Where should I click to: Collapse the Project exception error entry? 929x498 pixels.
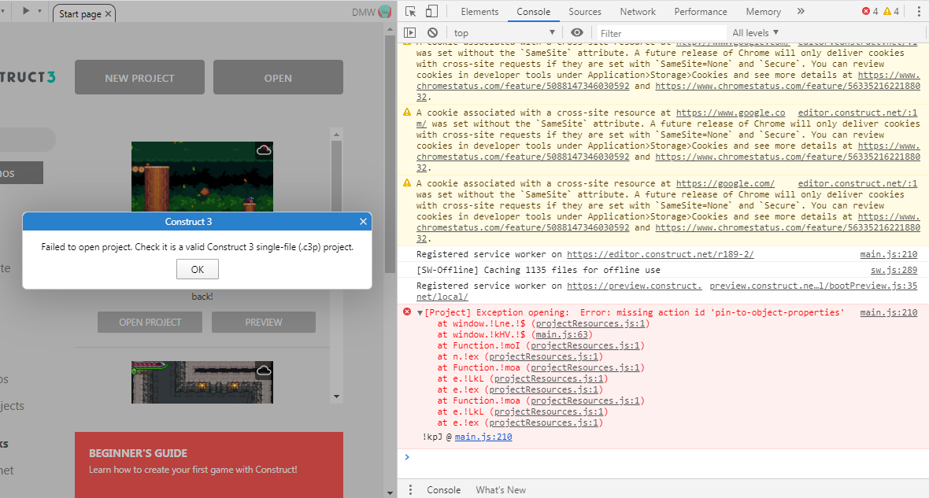(x=420, y=312)
